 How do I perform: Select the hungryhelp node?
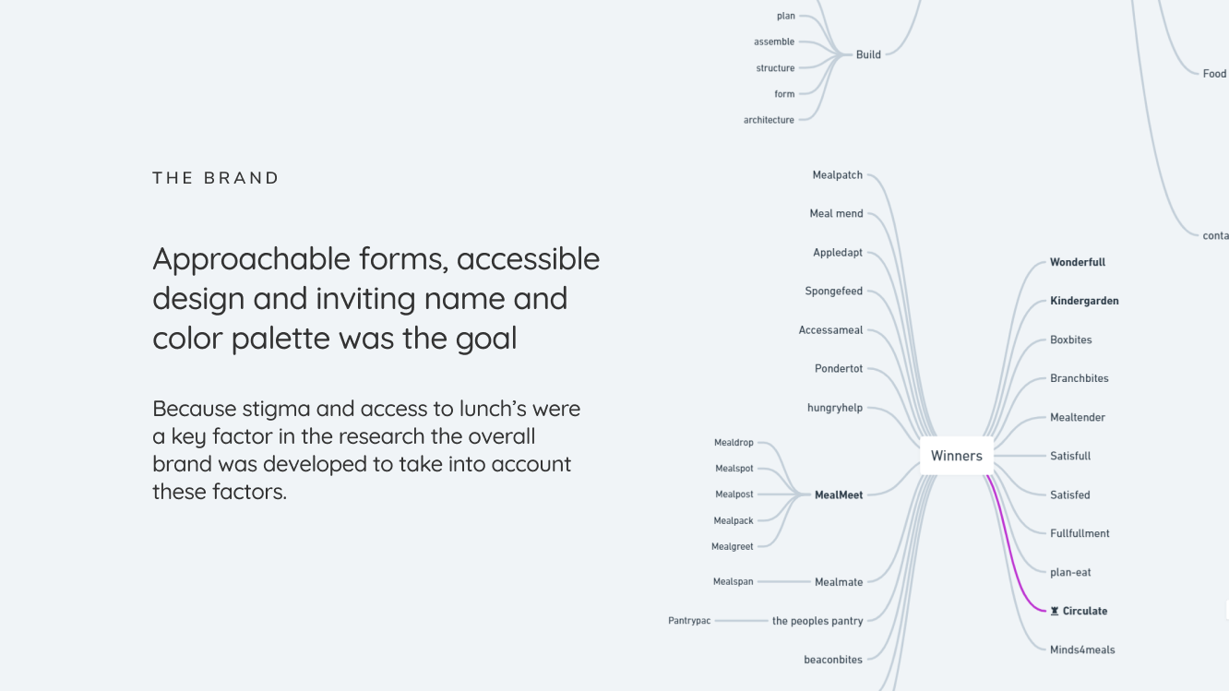[835, 408]
